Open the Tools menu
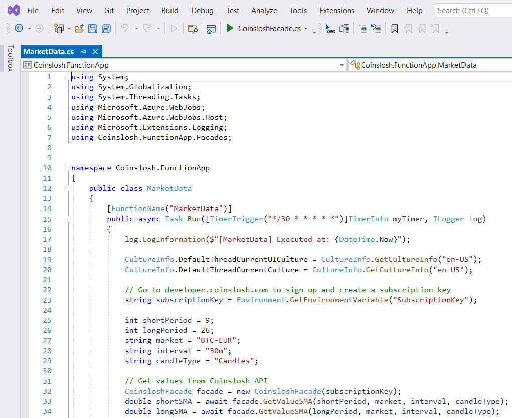Image resolution: width=512 pixels, height=418 pixels. click(x=298, y=11)
